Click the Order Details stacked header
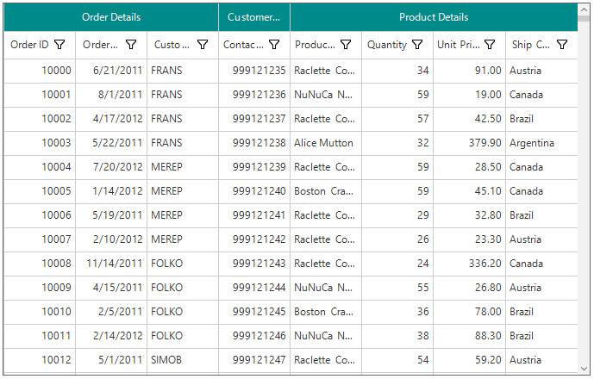Image resolution: width=594 pixels, height=379 pixels. 111,17
